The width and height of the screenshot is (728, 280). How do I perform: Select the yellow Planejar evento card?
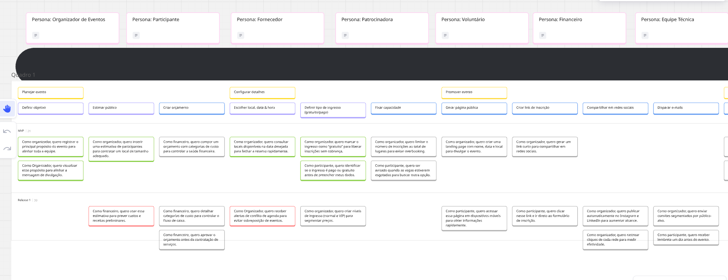pos(51,93)
